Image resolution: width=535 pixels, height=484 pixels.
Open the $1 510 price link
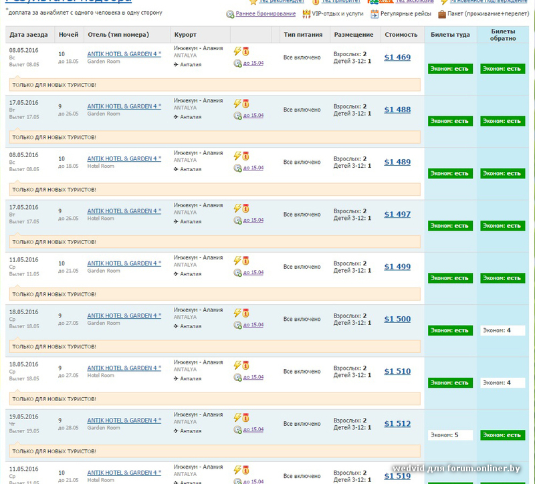tap(397, 372)
